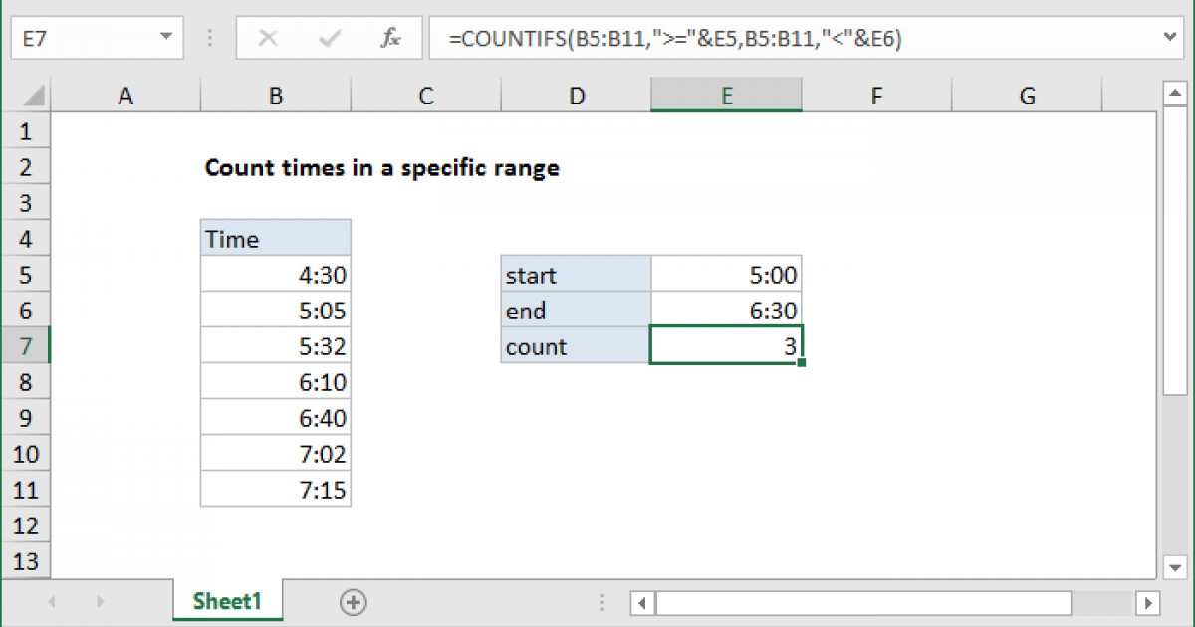Select row 9 header
This screenshot has width=1195, height=627.
(x=26, y=417)
